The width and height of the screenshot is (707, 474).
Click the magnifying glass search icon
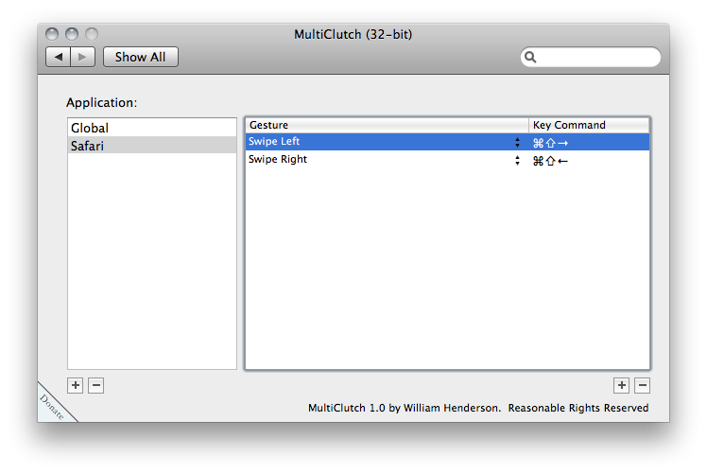[x=530, y=57]
